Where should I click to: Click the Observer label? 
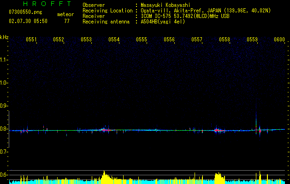[x=94, y=5]
